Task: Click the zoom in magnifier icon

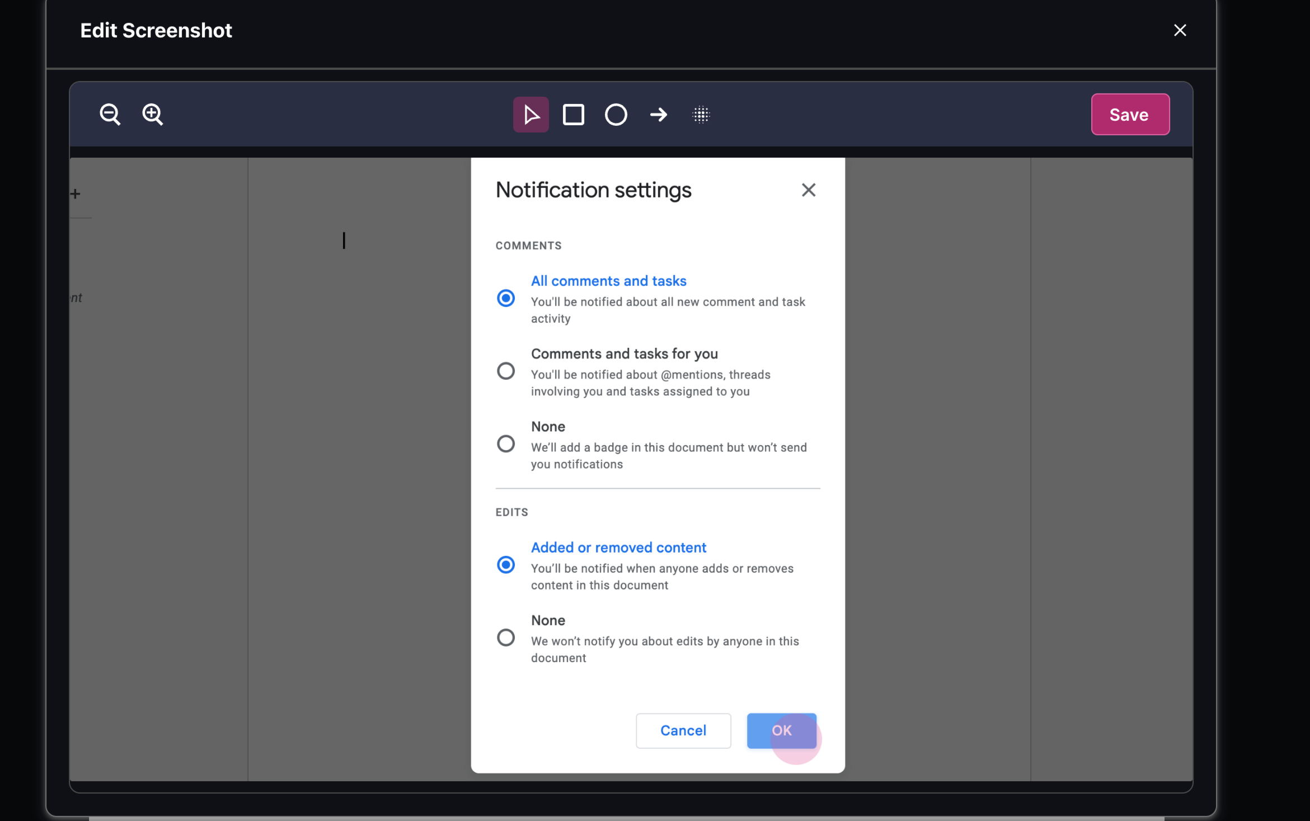Action: tap(152, 115)
